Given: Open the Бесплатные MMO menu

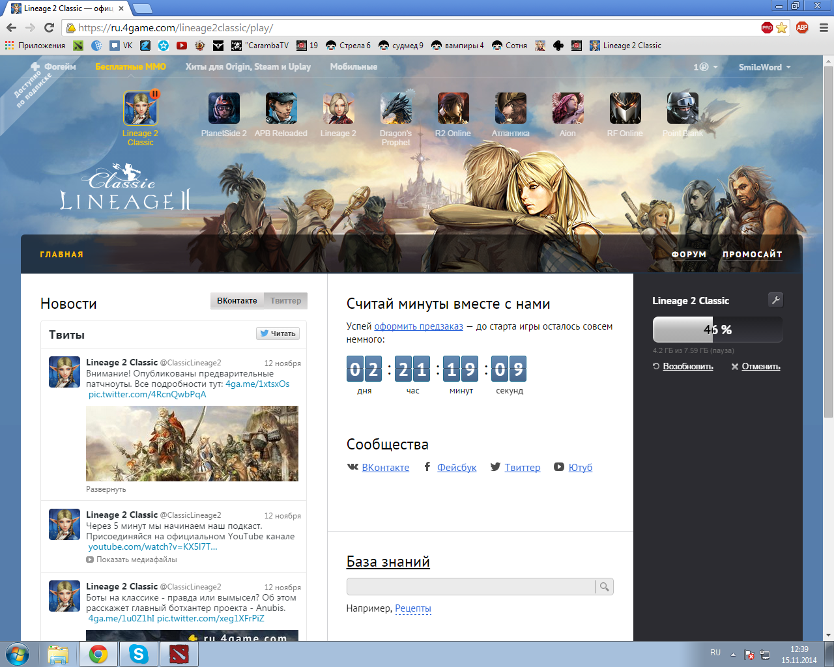Looking at the screenshot, I should [130, 66].
